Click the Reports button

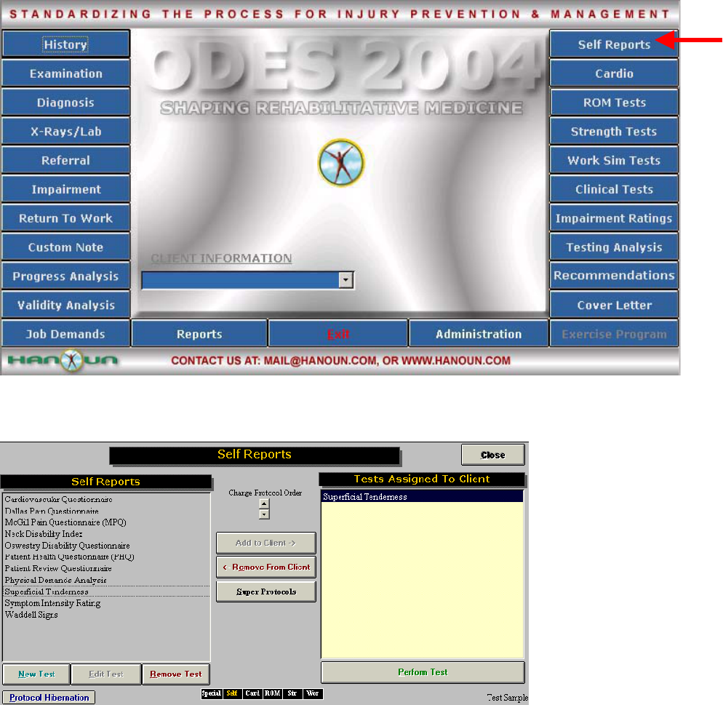coord(199,334)
